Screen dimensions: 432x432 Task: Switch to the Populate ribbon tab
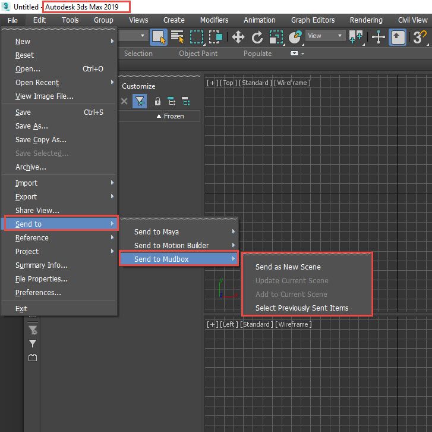point(258,54)
